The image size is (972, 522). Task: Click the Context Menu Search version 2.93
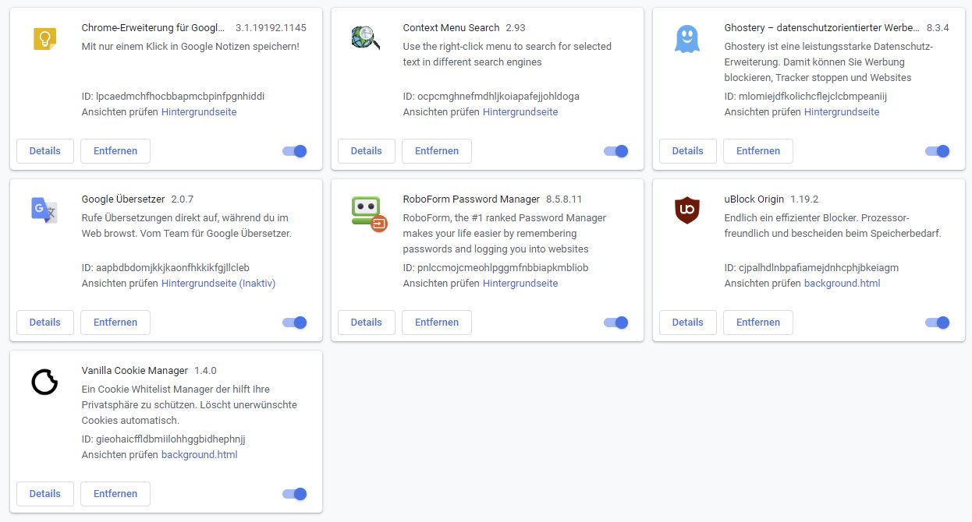point(516,28)
